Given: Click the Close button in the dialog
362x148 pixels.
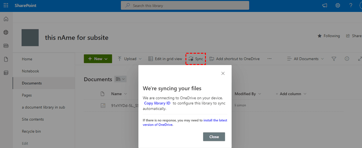Looking at the screenshot, I should point(214,137).
